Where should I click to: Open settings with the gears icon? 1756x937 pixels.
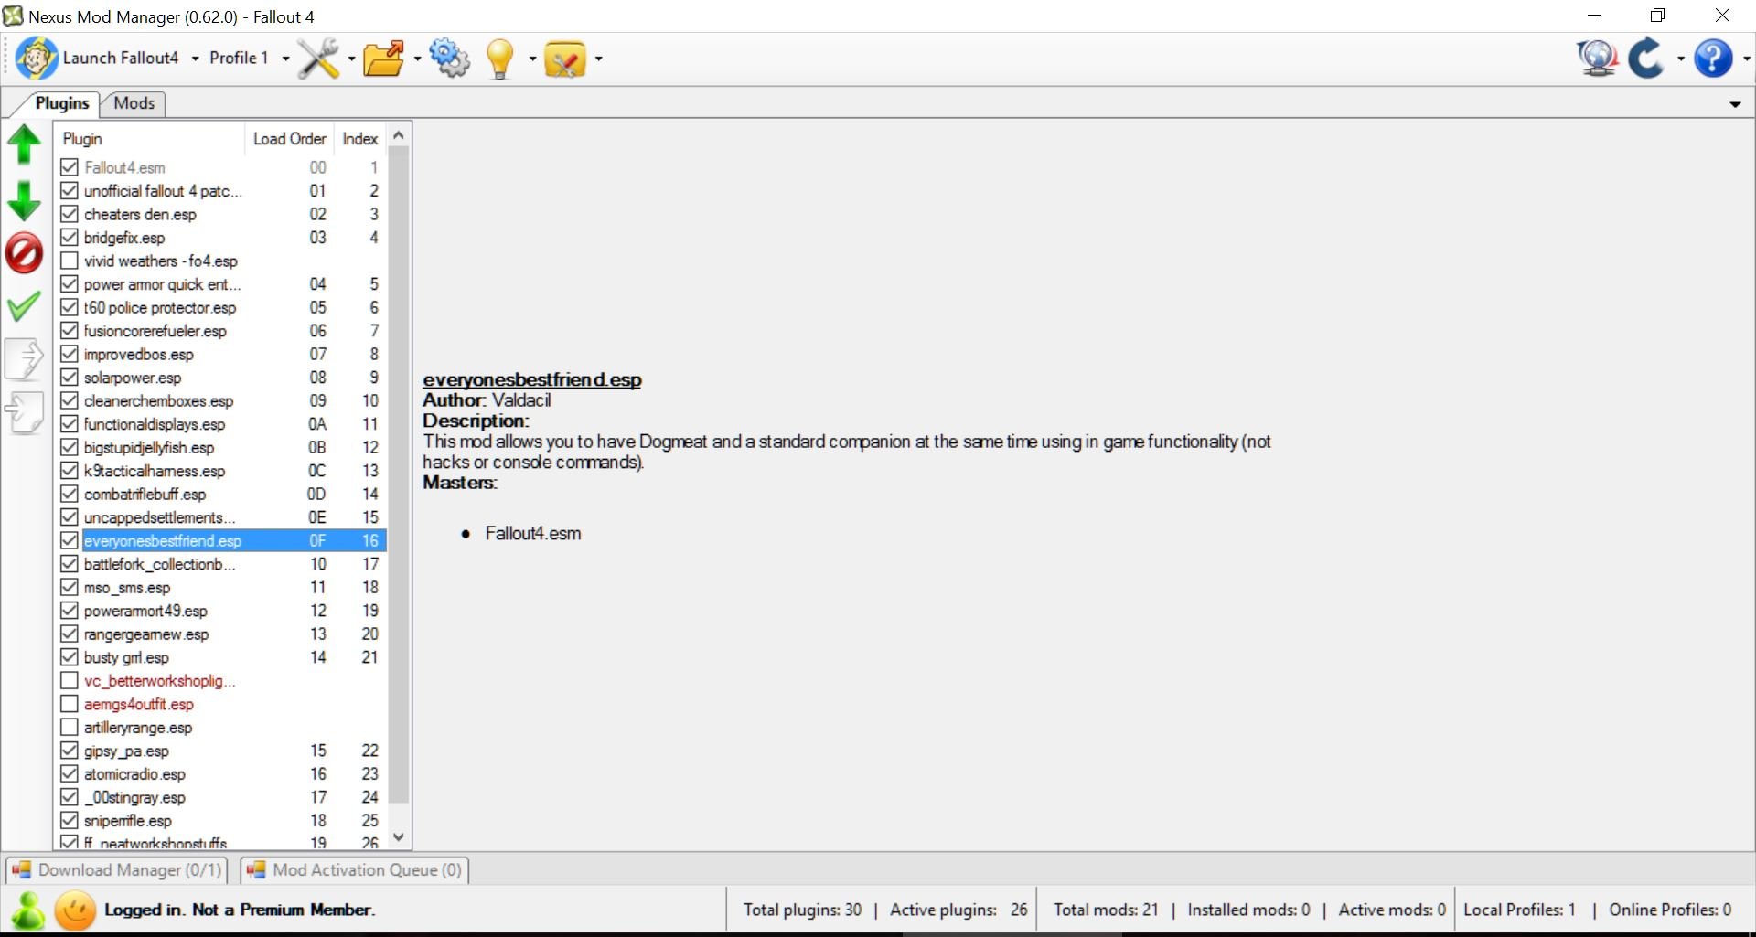tap(449, 59)
